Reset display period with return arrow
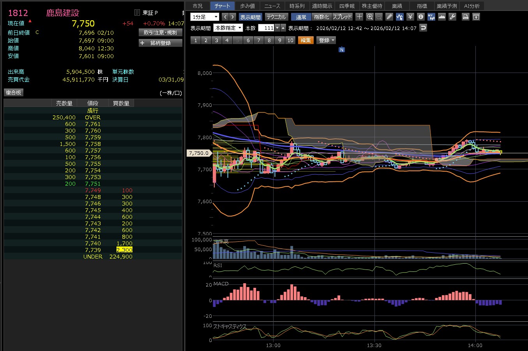Viewport: 528px width, 351px height. click(423, 28)
